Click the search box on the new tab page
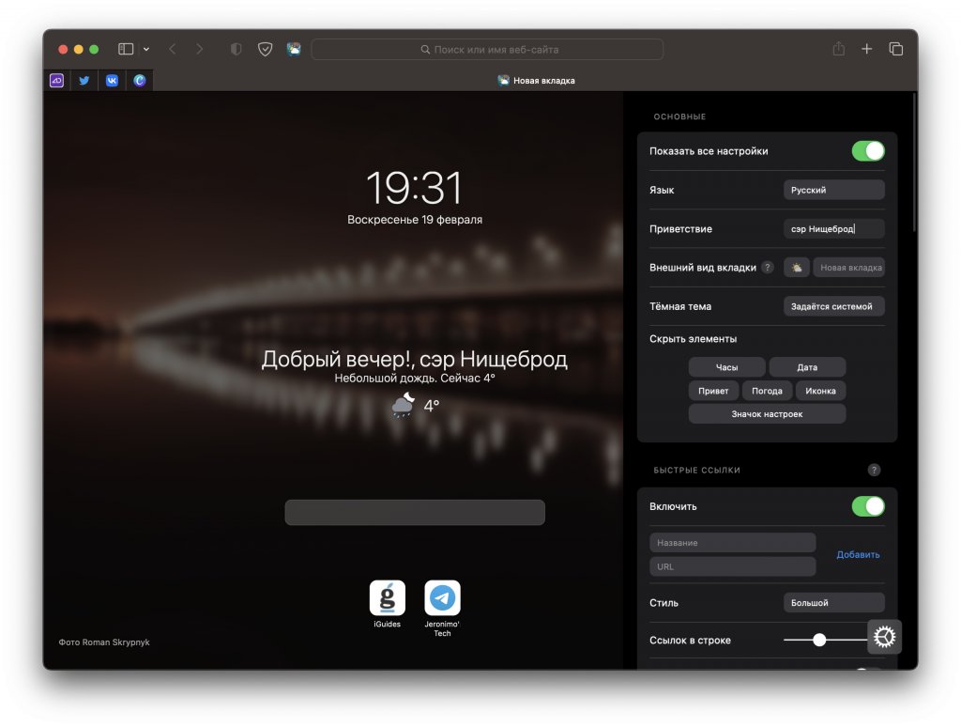The image size is (961, 727). point(415,512)
